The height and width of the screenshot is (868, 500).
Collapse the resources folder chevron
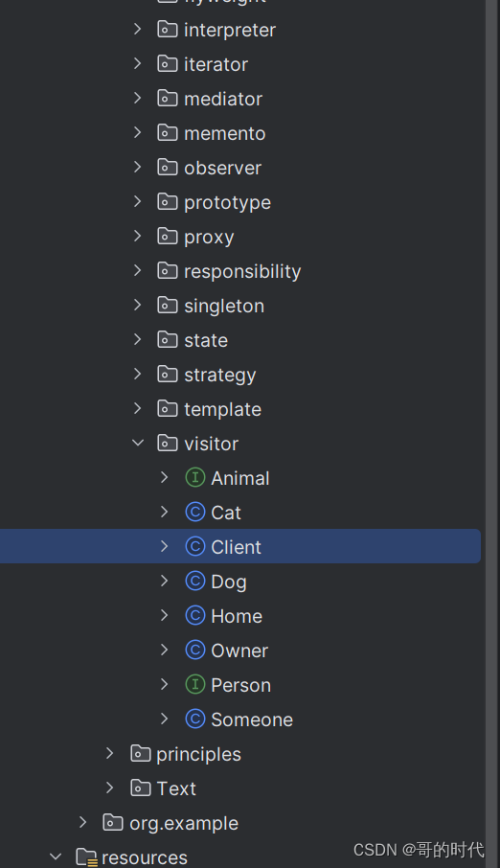tap(56, 857)
